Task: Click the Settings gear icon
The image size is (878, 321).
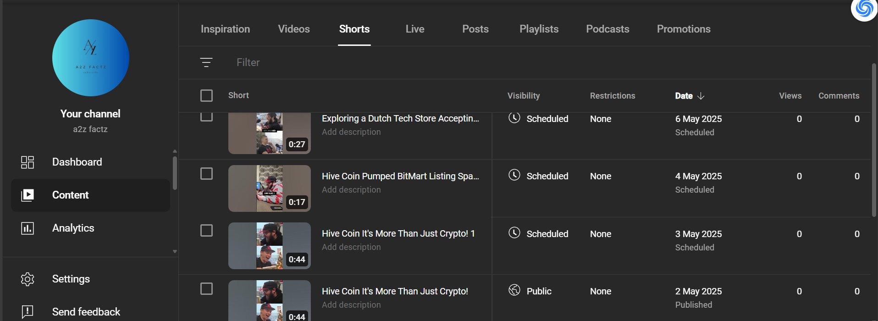Action: pos(28,279)
